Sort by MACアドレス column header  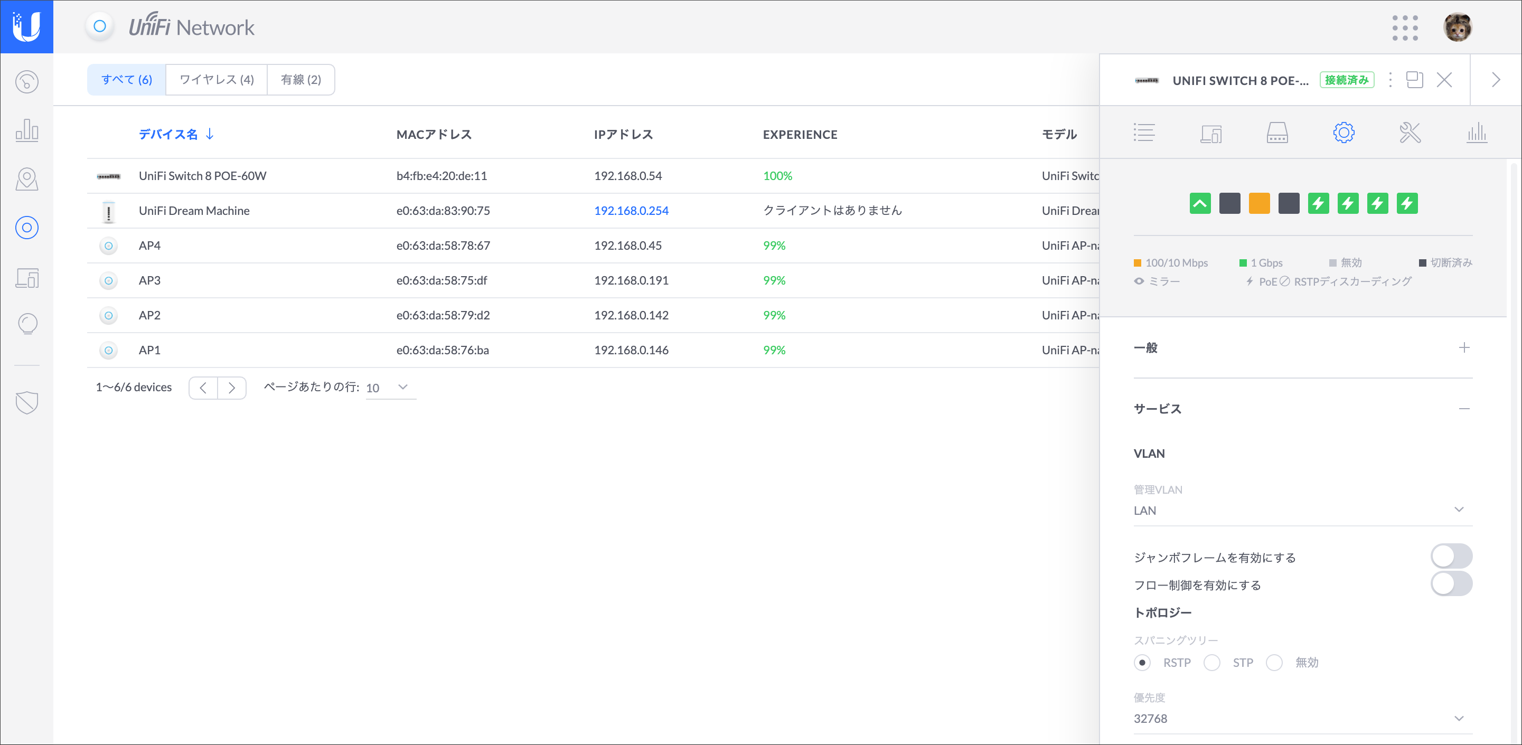[434, 134]
